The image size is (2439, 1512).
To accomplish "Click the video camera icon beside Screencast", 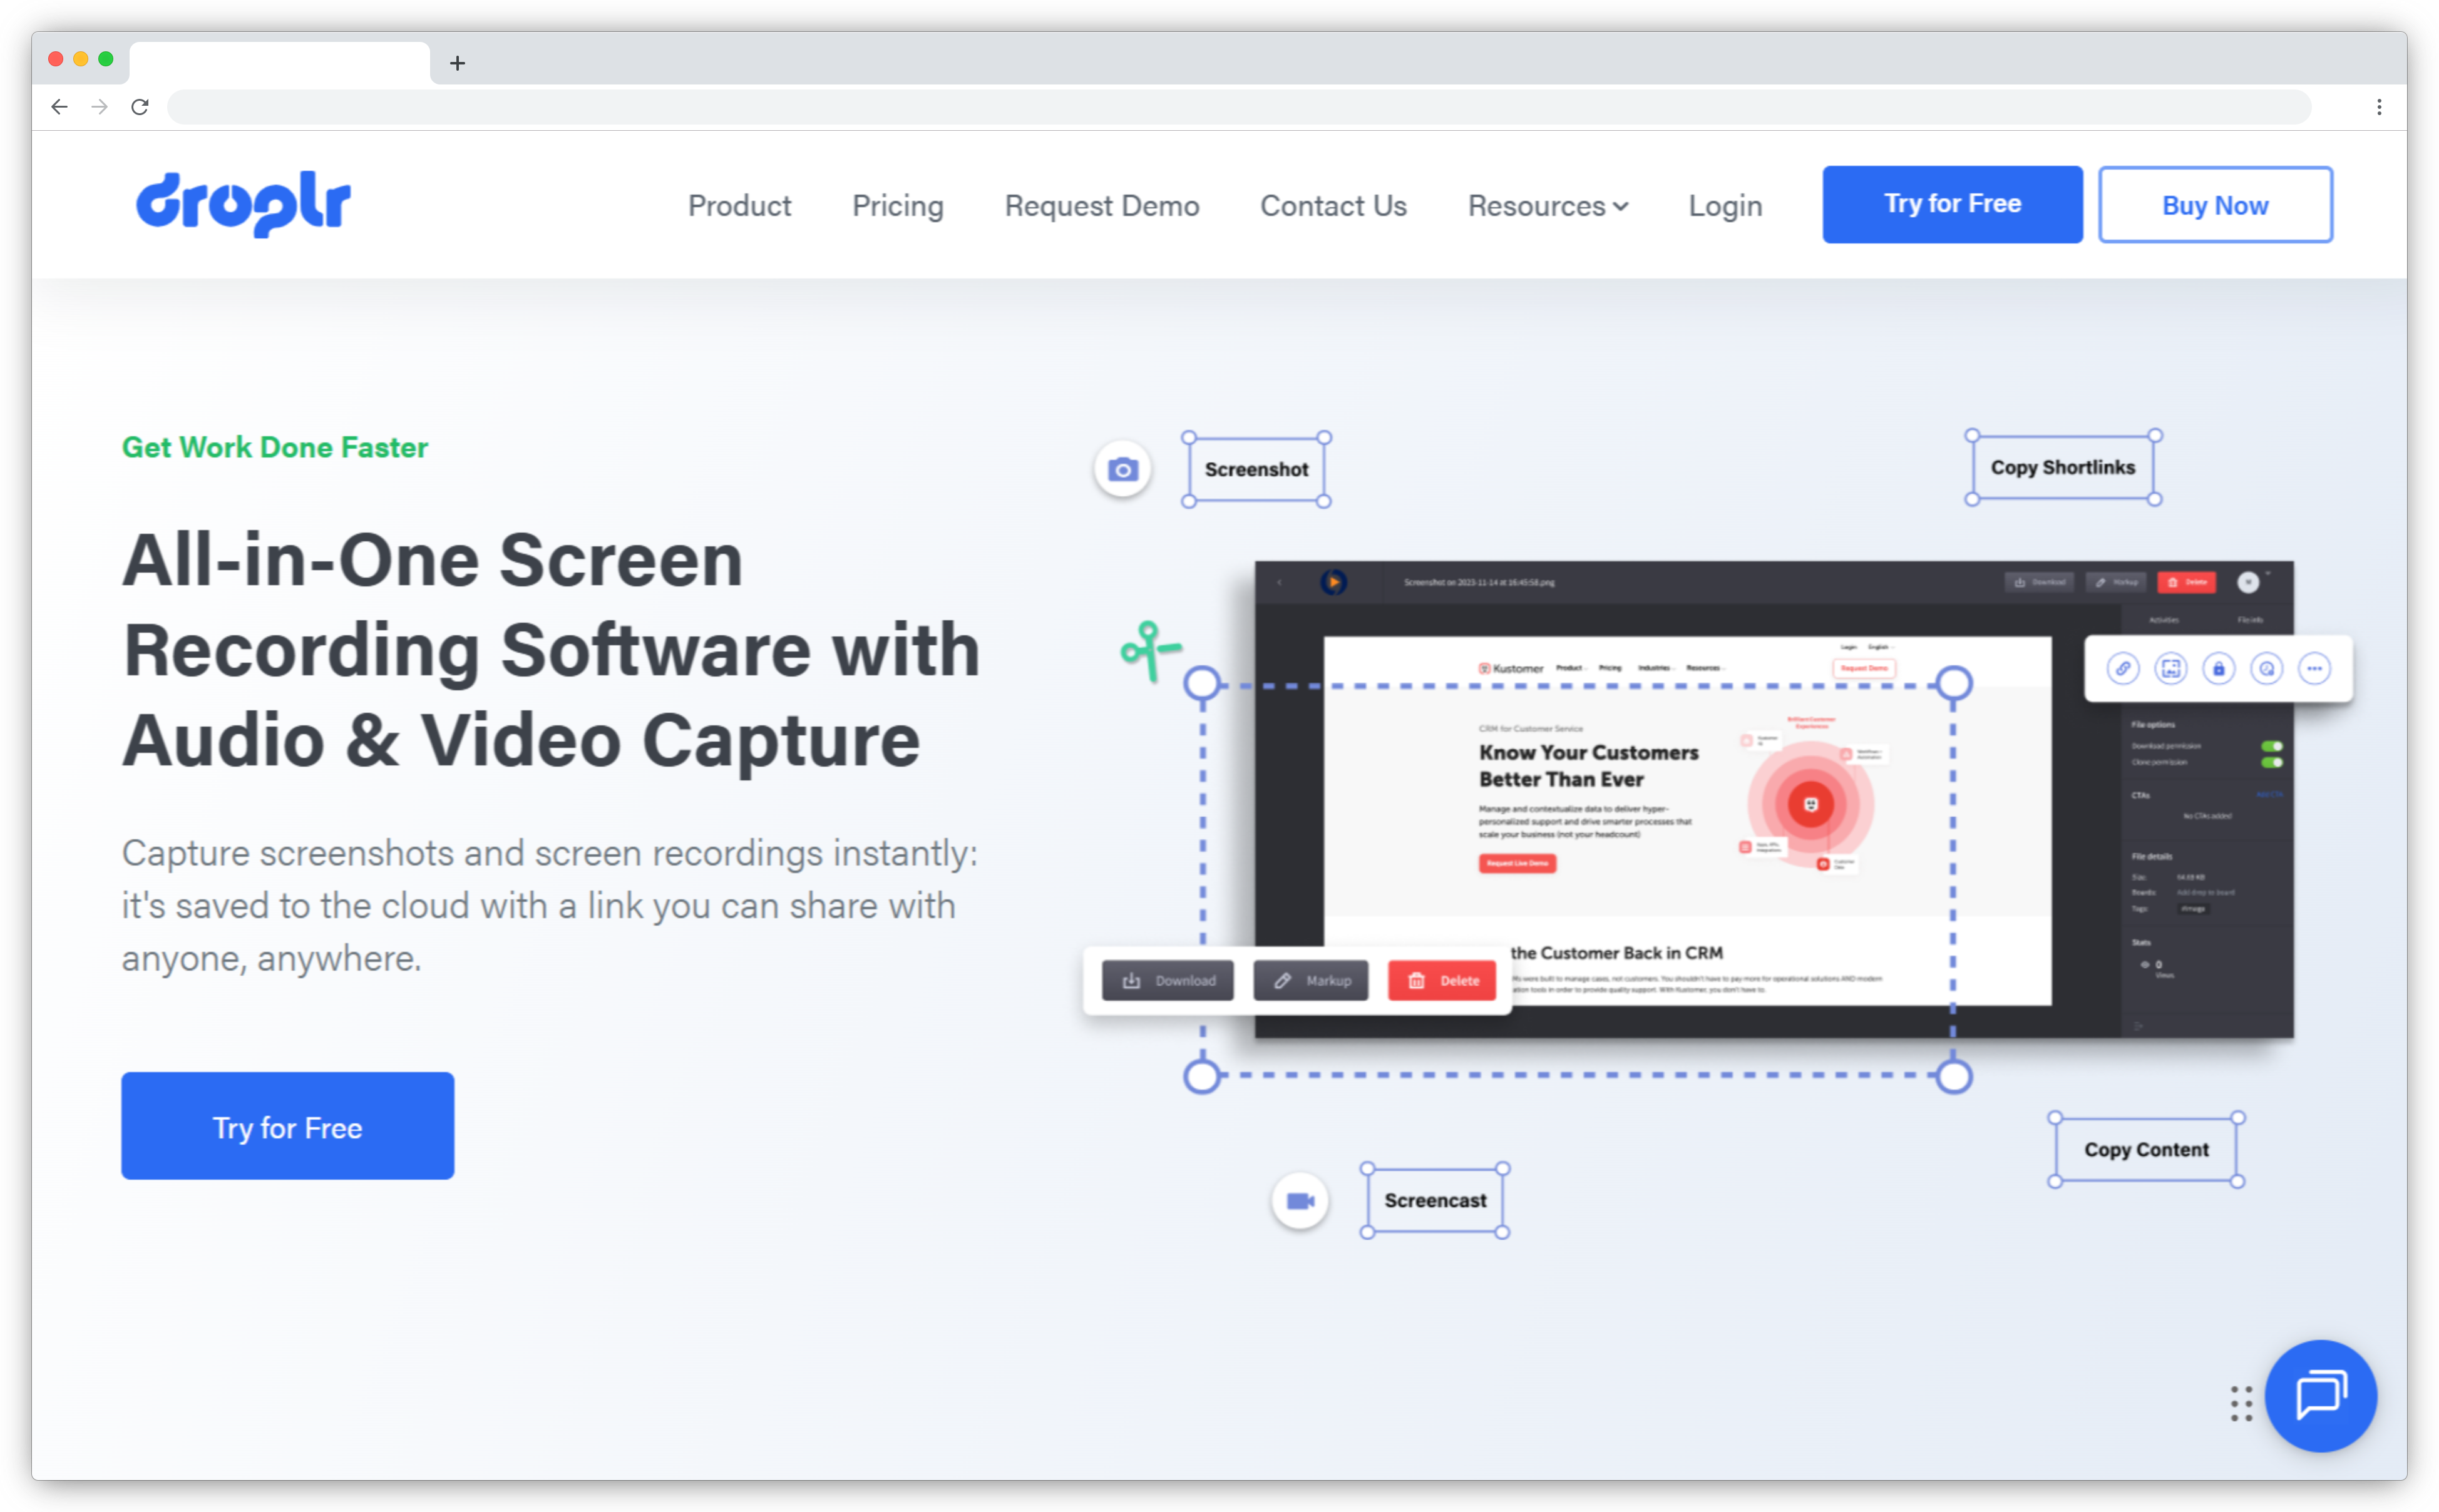I will 1299,1200.
